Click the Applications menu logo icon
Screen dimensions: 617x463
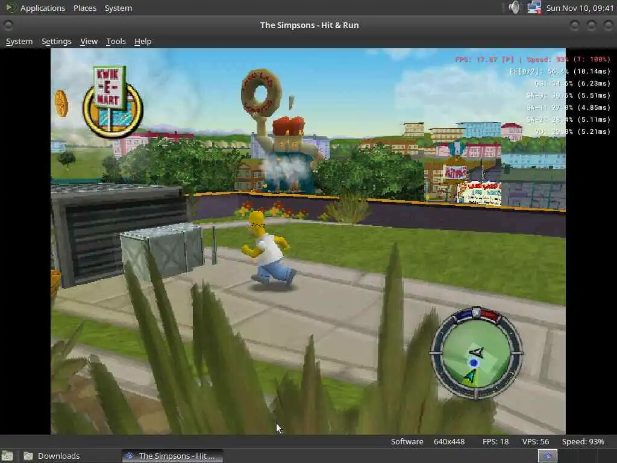[x=11, y=7]
